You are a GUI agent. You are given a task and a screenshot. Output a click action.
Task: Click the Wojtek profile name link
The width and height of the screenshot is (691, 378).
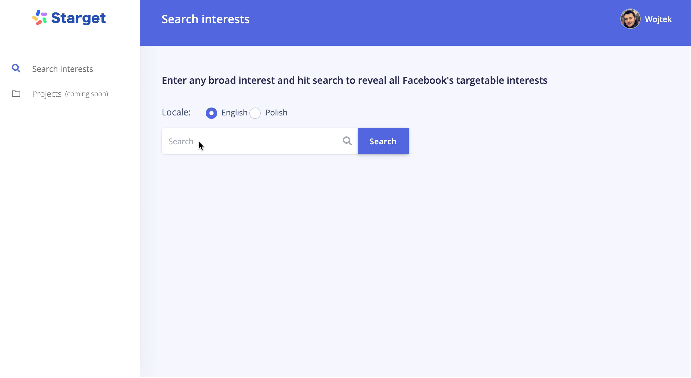point(658,19)
